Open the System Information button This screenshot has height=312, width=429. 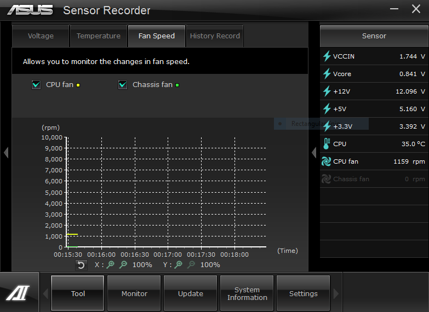(x=247, y=293)
